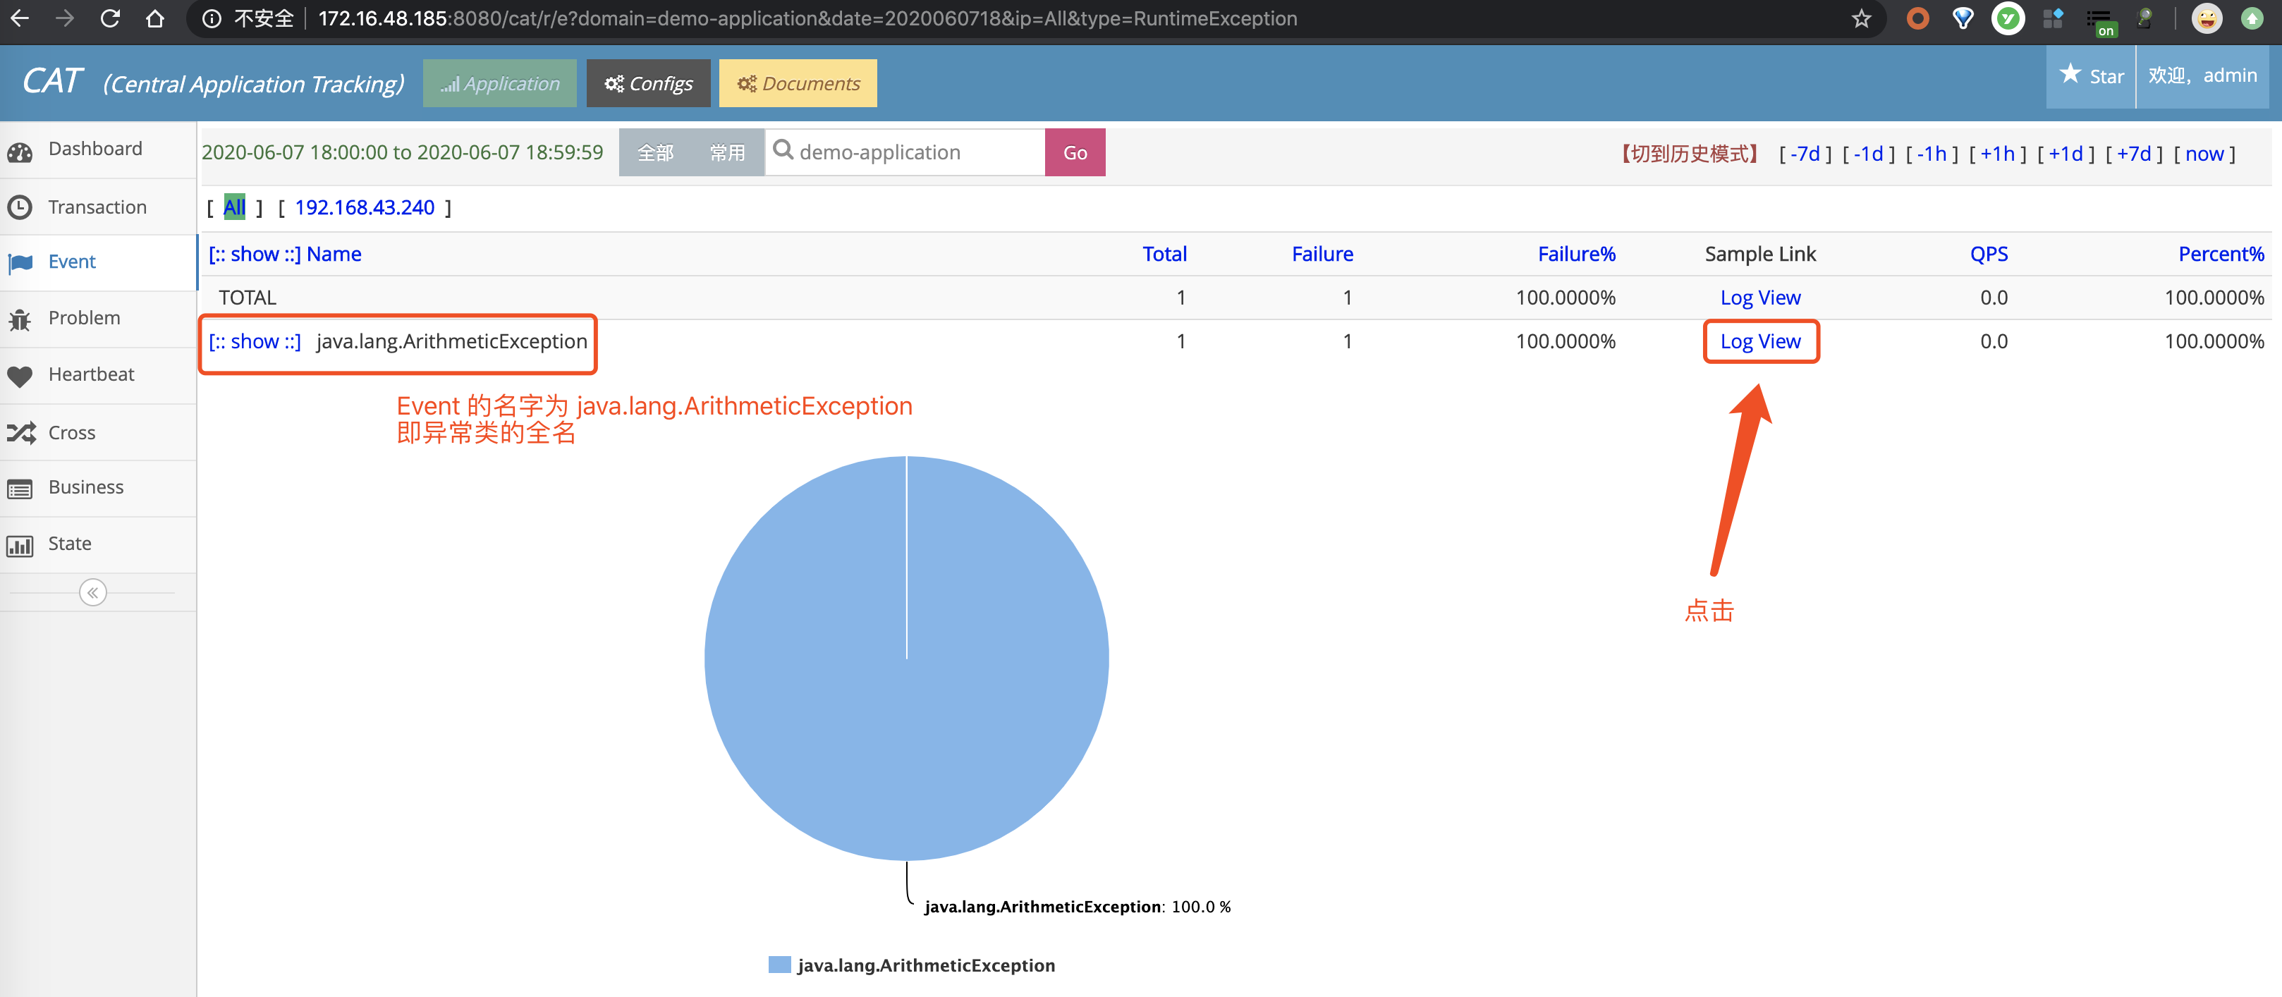Open the Documents menu tab
Screen dimensions: 2282x997
[798, 83]
